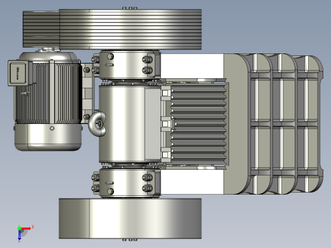
Task: Click the red X axis arrow of triad
Action: click(26, 228)
